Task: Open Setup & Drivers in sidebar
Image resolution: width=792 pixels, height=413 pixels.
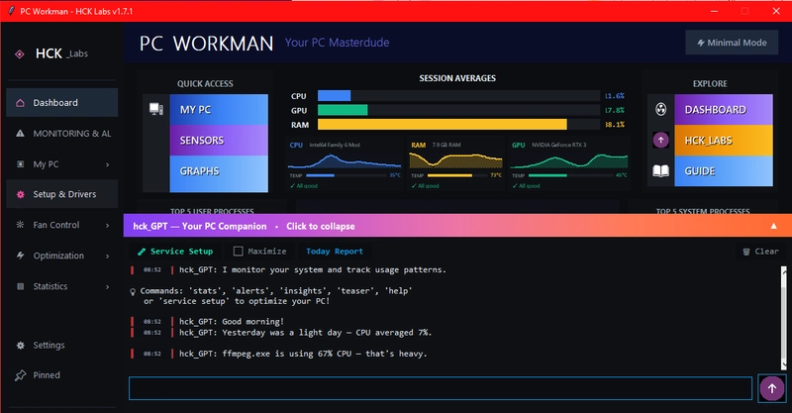Action: click(61, 194)
